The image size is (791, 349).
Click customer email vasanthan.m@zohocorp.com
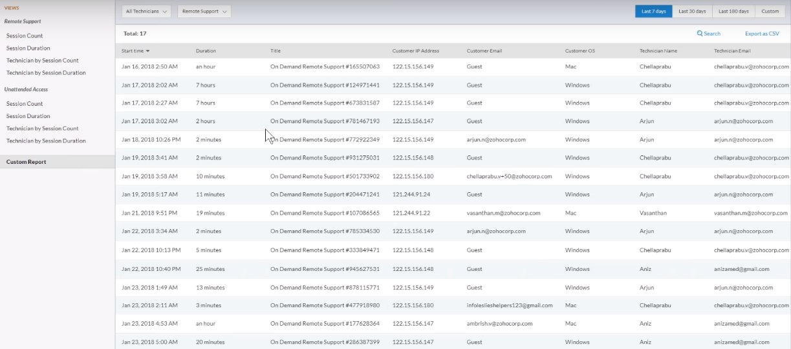pyautogui.click(x=503, y=213)
